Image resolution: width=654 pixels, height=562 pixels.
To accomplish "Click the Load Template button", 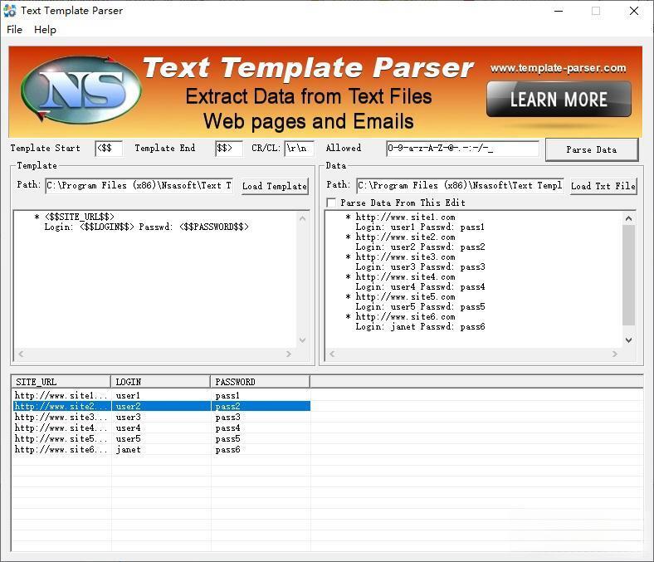I will pyautogui.click(x=275, y=186).
